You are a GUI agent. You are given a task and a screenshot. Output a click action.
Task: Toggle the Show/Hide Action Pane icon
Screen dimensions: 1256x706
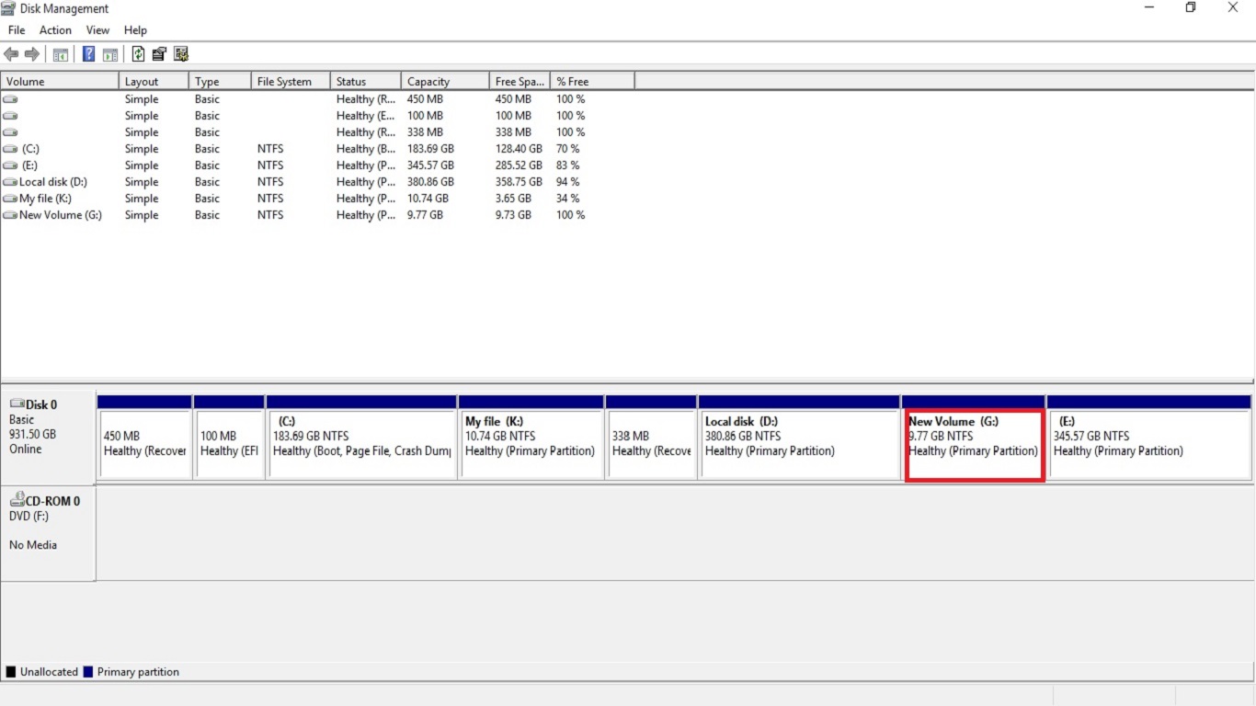pos(110,54)
